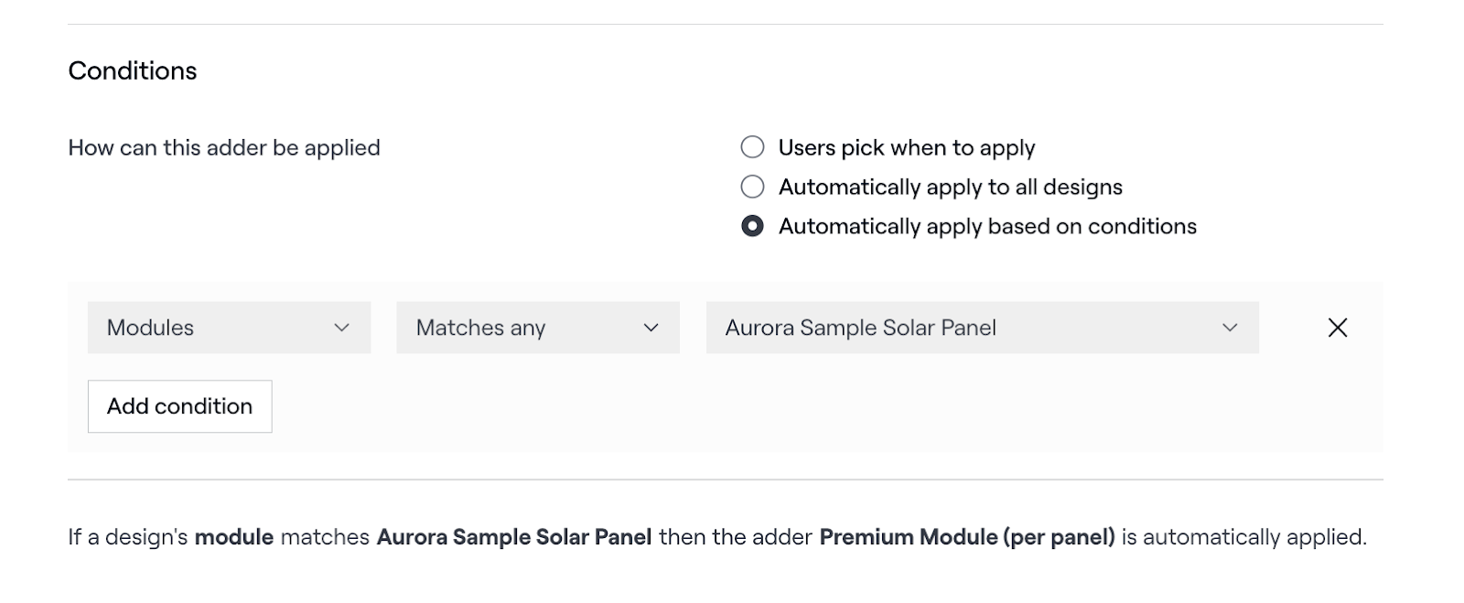1464x603 pixels.
Task: Click the 'Automatically apply to all designs' label
Action: (950, 187)
